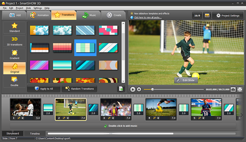Click the sound icon on slide 4

tap(158, 118)
